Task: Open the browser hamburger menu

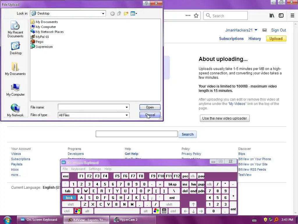Action: [x=292, y=15]
